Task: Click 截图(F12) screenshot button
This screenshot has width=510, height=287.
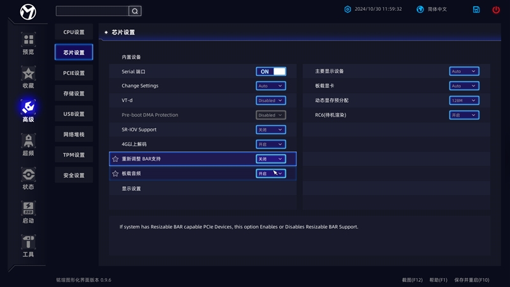Action: pyautogui.click(x=412, y=280)
